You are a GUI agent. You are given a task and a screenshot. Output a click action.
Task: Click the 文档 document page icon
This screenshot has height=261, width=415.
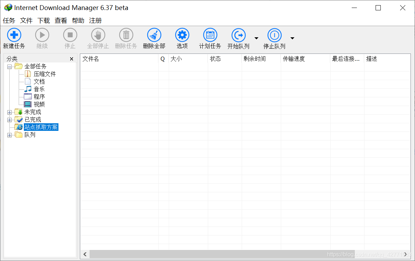click(x=28, y=81)
